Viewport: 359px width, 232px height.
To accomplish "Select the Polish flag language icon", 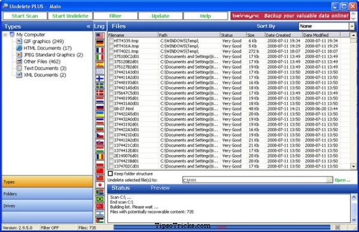I will coord(99,163).
